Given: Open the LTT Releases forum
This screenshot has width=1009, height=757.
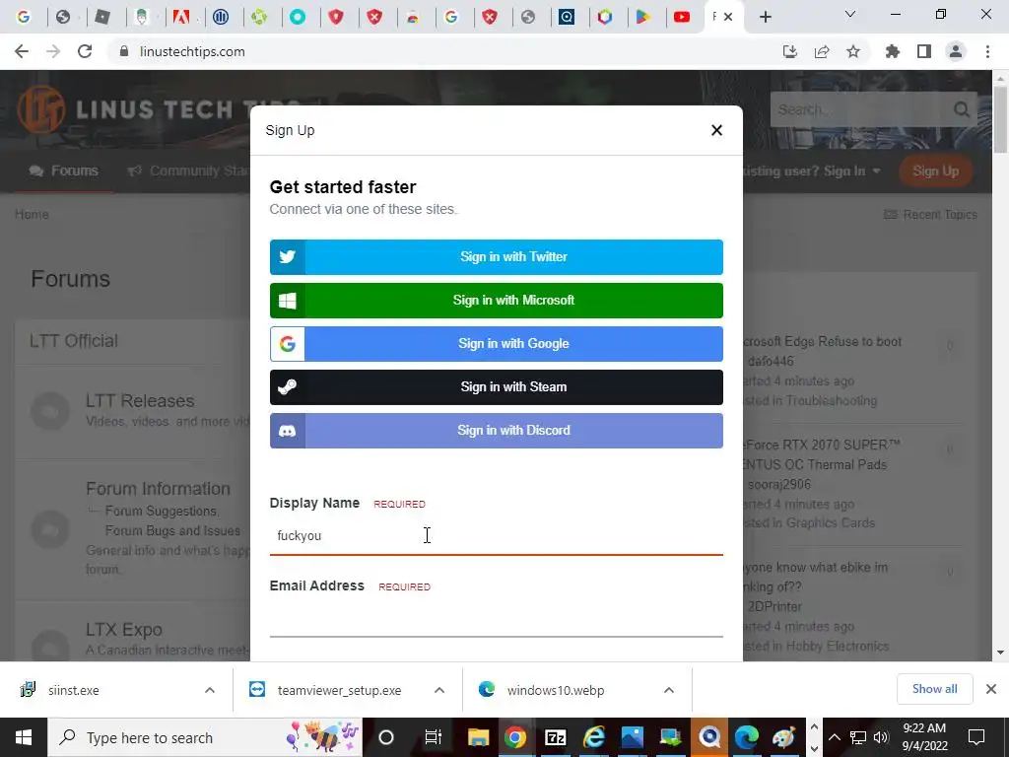Looking at the screenshot, I should (140, 400).
